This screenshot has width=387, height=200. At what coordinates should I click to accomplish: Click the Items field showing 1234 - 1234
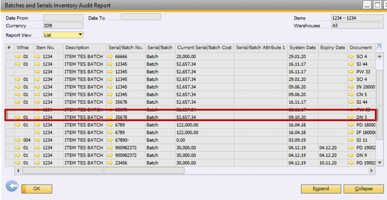pyautogui.click(x=358, y=18)
